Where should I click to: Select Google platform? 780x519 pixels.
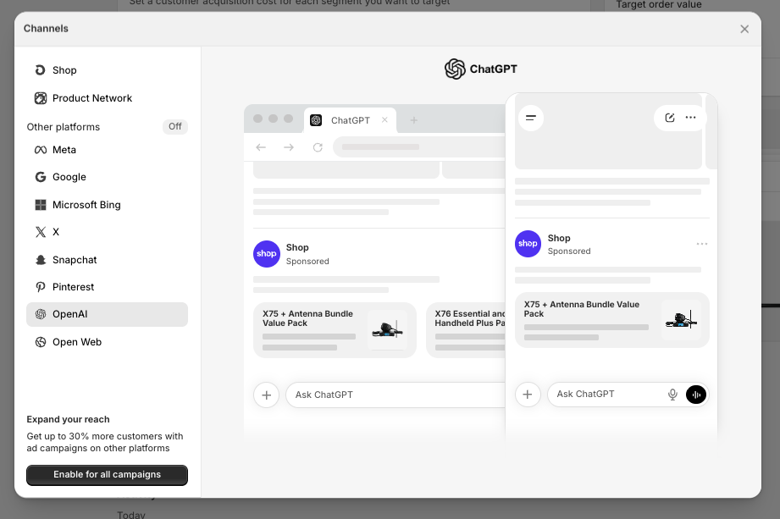[107, 177]
